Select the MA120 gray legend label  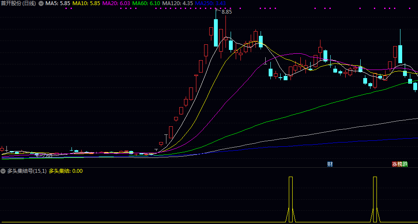click(177, 3)
